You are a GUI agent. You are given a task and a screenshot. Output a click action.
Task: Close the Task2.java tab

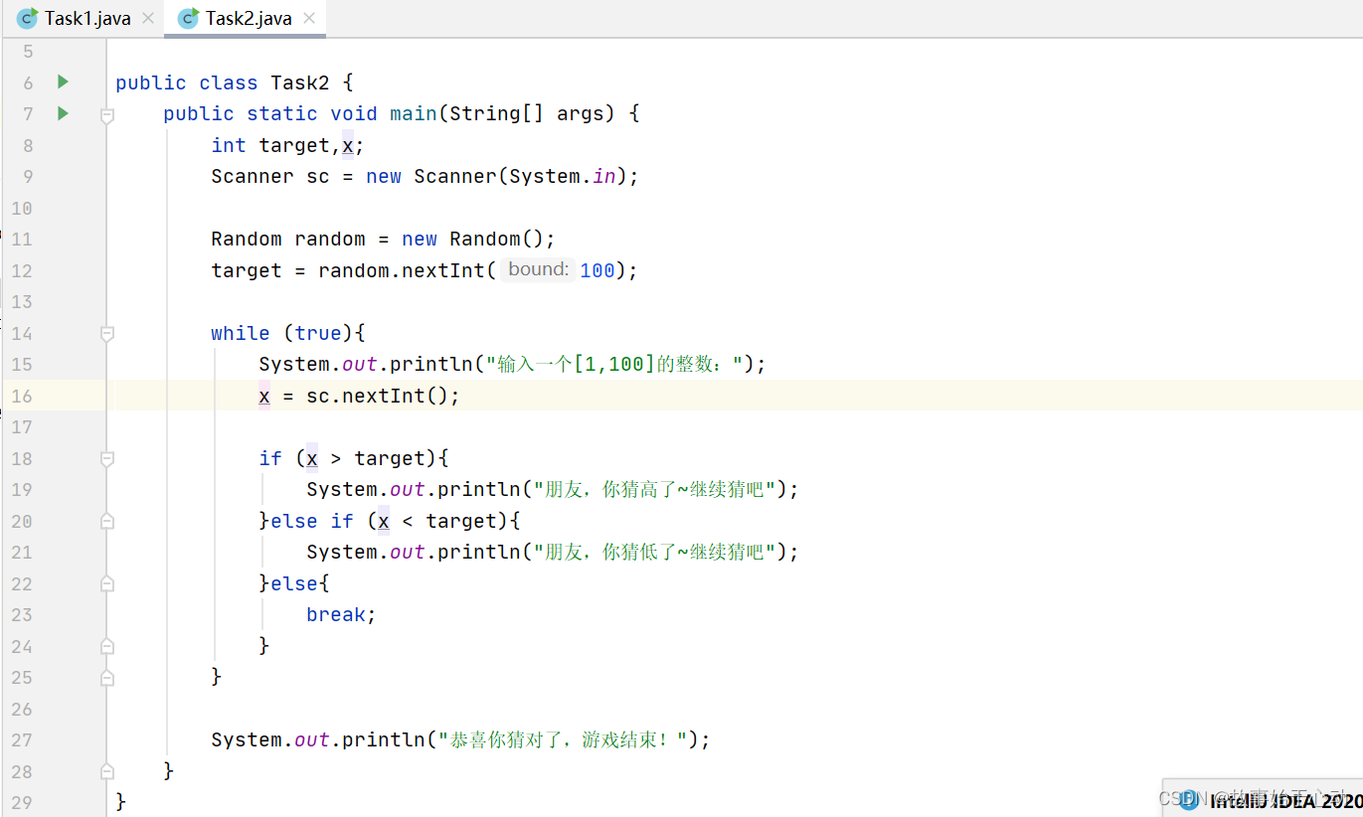[x=309, y=18]
